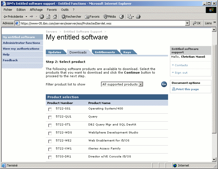Click the address URL field
The width and height of the screenshot is (218, 169).
pos(103,23)
